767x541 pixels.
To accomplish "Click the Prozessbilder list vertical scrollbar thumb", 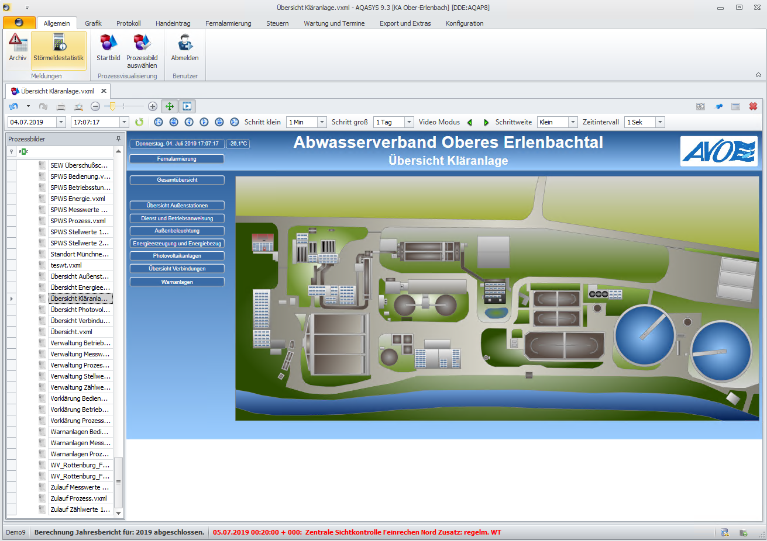I will click(x=118, y=482).
